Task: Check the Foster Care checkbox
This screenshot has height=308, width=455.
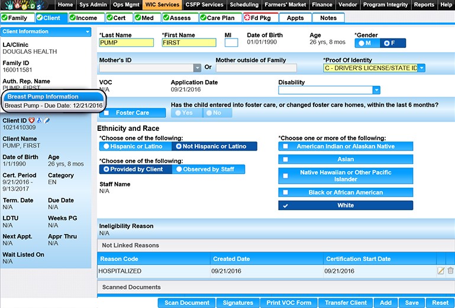Action: tap(107, 113)
